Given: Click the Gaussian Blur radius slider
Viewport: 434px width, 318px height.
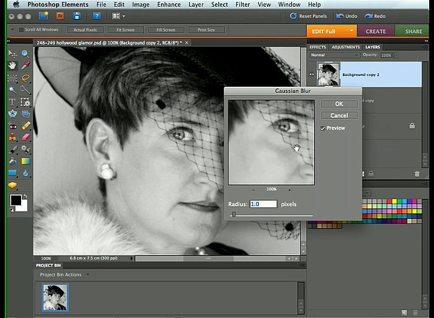Looking at the screenshot, I should pos(234,214).
